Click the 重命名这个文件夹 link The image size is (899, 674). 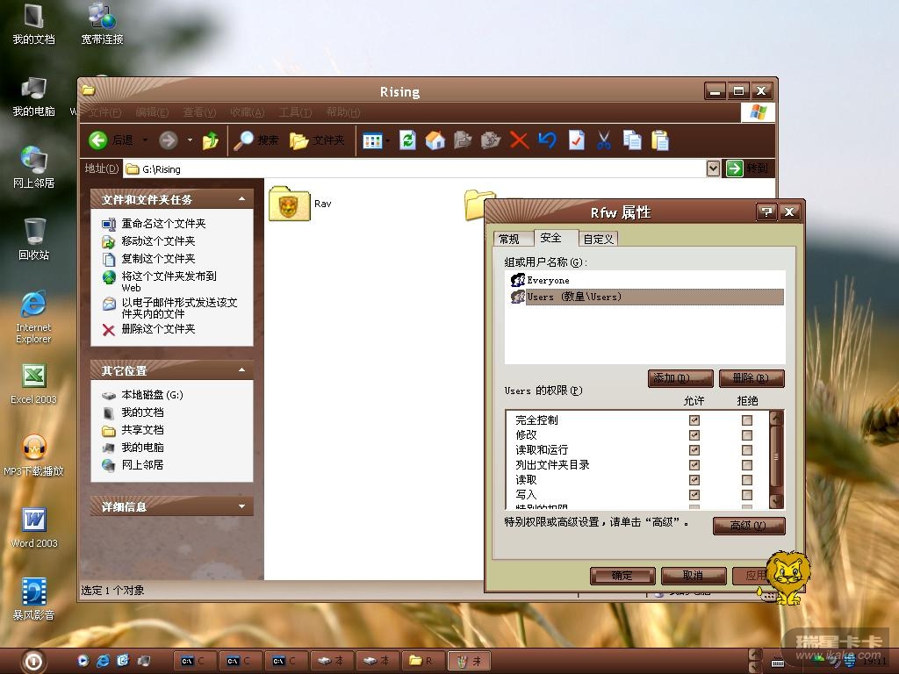(163, 224)
